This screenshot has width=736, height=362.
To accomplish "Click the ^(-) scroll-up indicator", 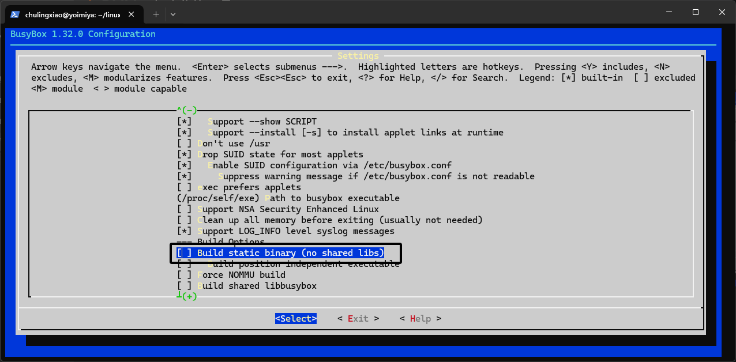I will tap(187, 110).
